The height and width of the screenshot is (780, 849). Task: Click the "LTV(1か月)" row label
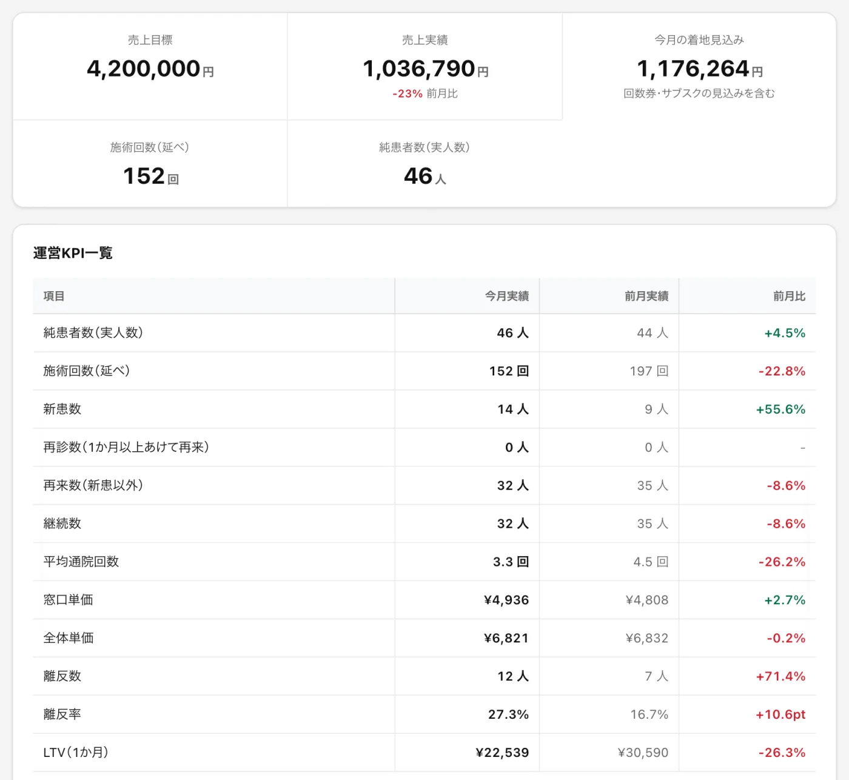[76, 753]
